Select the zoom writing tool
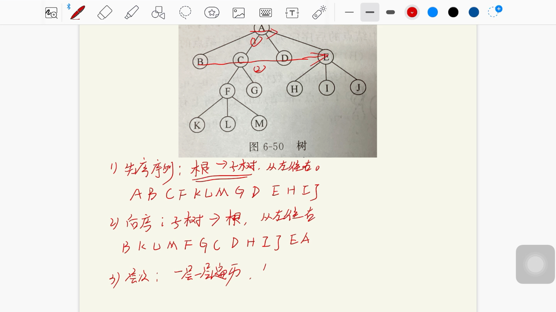 51,12
